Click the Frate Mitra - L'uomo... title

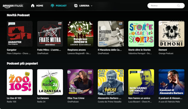point(49,50)
